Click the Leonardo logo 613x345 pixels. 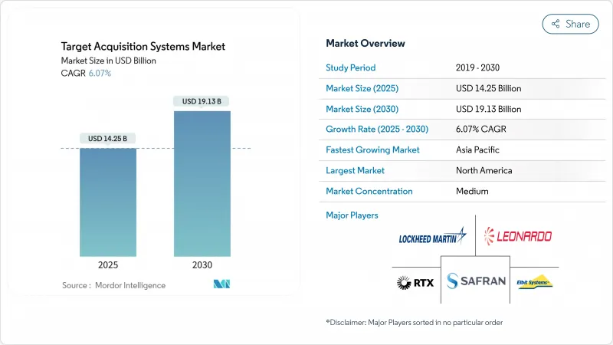click(517, 236)
